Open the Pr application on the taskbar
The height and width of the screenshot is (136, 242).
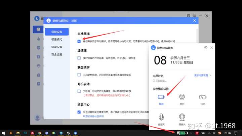point(25,133)
